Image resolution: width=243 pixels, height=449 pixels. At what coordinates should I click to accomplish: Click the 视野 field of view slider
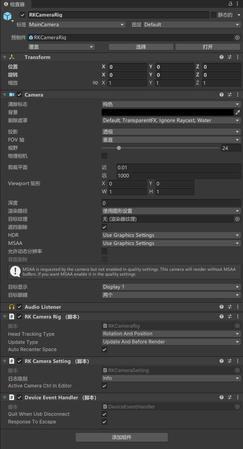pos(161,148)
